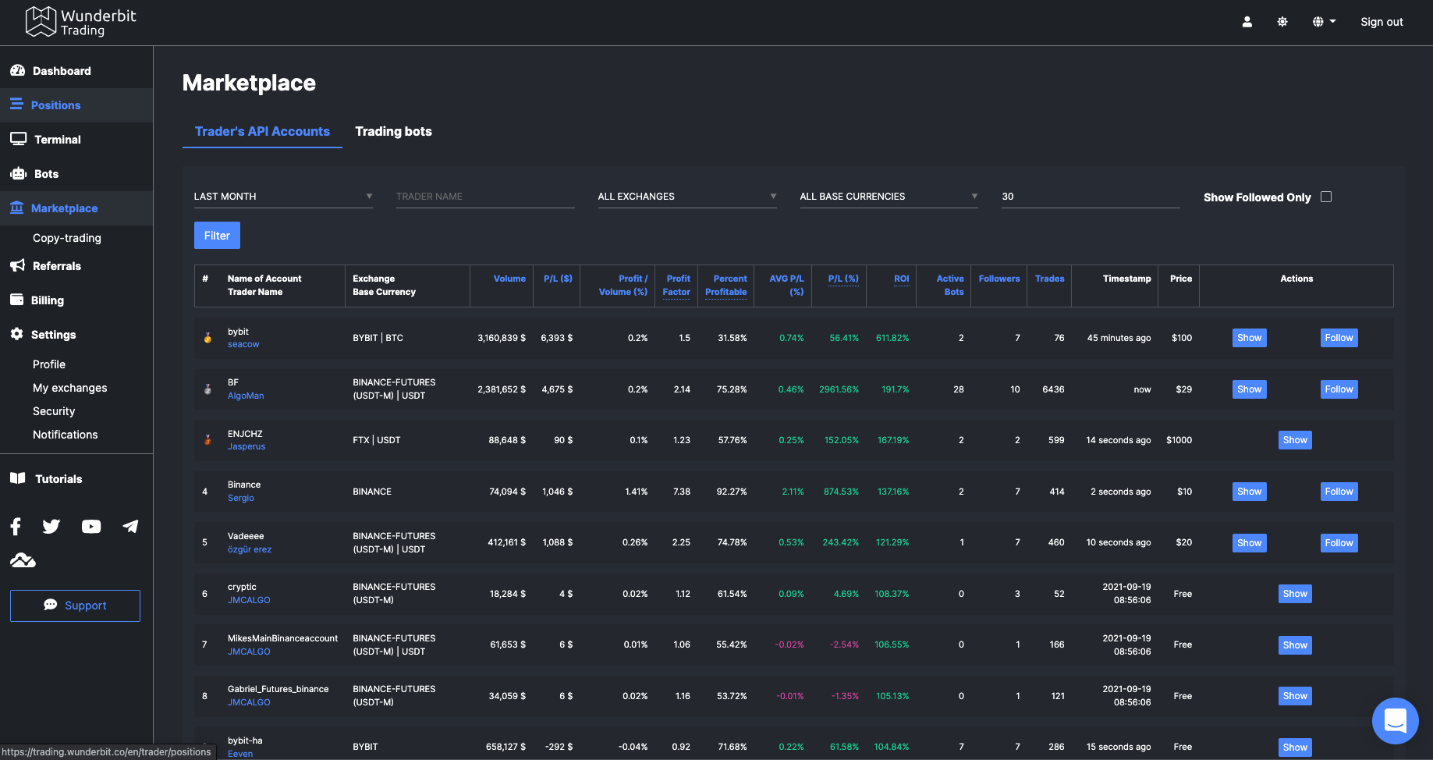The width and height of the screenshot is (1433, 760).
Task: Open the YouTube social icon
Action: 91,527
